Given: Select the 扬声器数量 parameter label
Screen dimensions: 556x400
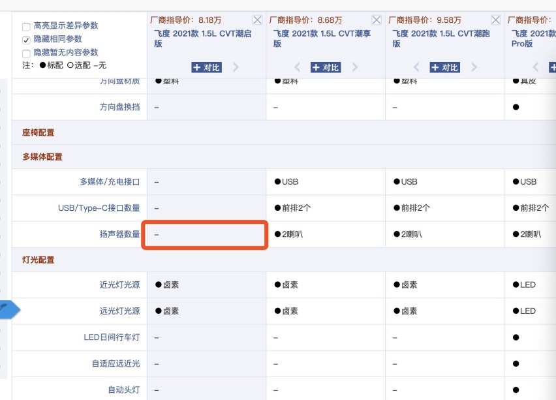Looking at the screenshot, I should pyautogui.click(x=120, y=234).
